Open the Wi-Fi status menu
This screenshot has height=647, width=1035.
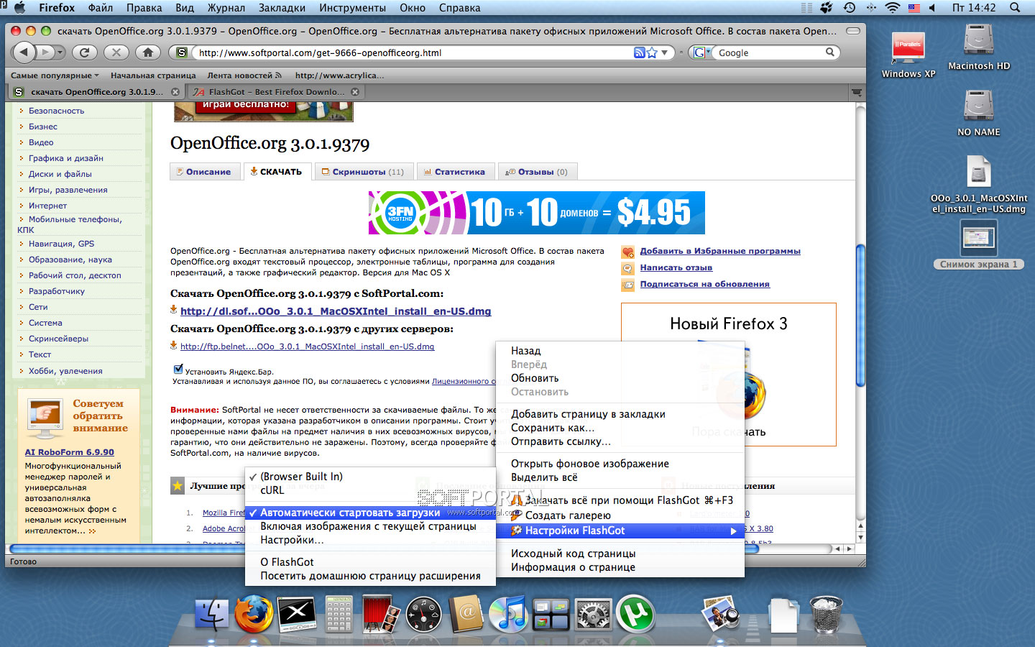[893, 8]
